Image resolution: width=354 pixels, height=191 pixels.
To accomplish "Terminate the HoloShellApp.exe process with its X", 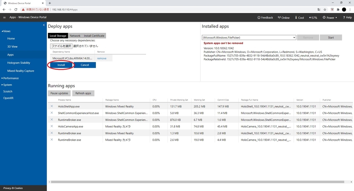I will coord(52,106).
